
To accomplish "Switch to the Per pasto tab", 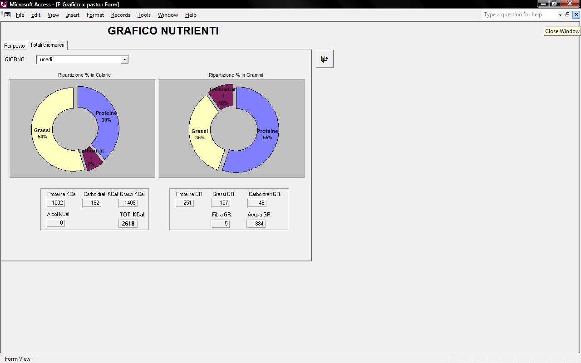I will pos(15,45).
